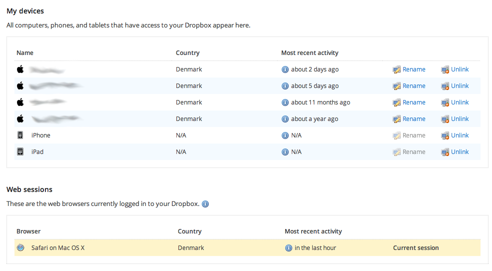This screenshot has height=271, width=492.
Task: Rename the device active about 2 days ago
Action: pos(414,69)
